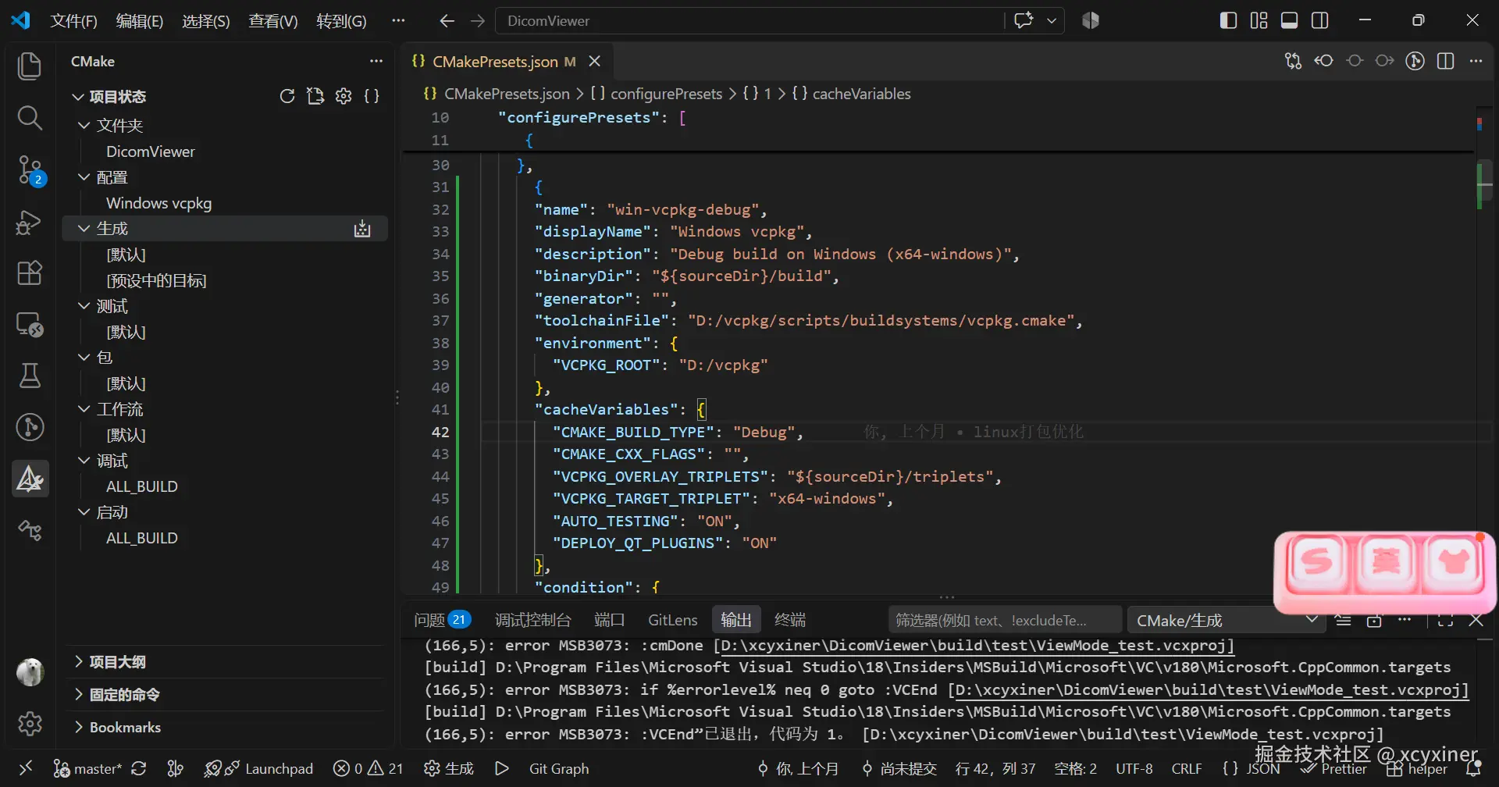
Task: Open Git Graph from status bar
Action: [x=559, y=768]
